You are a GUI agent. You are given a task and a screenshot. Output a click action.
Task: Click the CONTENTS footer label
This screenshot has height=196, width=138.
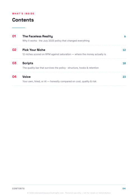(x=18, y=188)
